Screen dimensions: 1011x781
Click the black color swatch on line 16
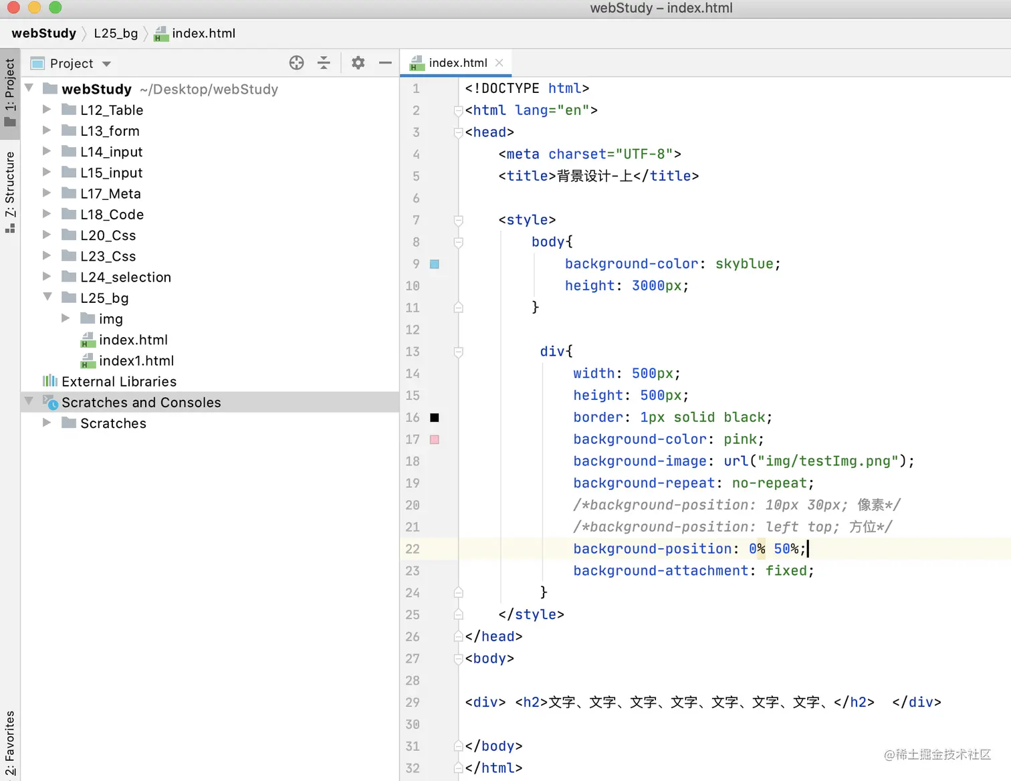click(x=435, y=418)
